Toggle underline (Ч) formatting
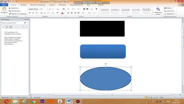This screenshot has width=184, height=104. (37, 13)
